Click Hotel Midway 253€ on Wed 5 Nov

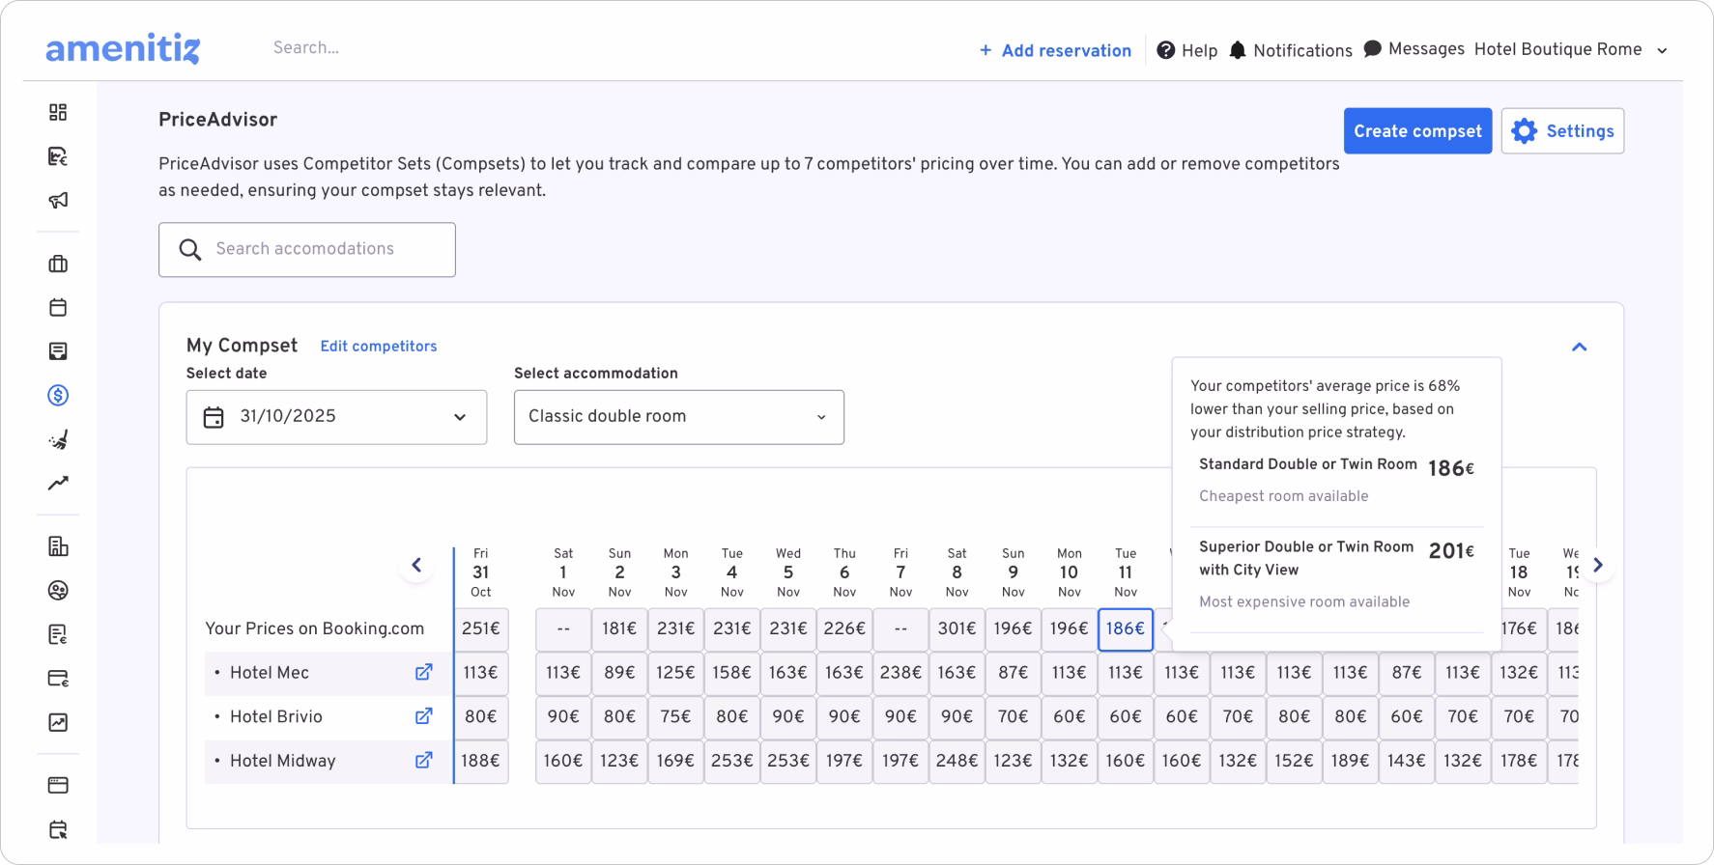[x=788, y=761]
